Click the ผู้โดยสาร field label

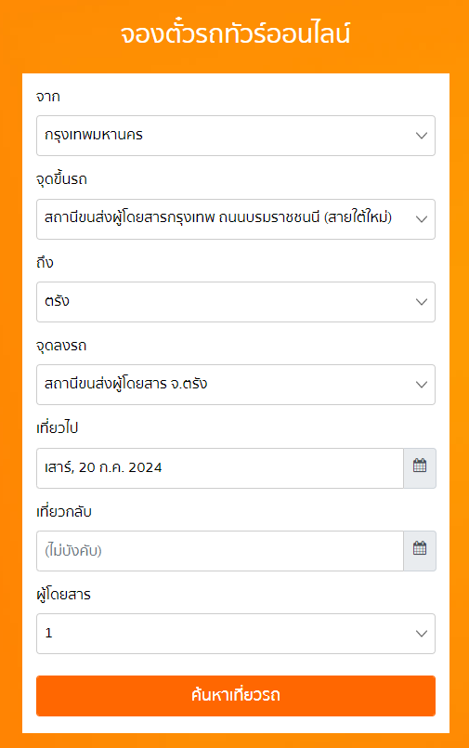point(63,595)
